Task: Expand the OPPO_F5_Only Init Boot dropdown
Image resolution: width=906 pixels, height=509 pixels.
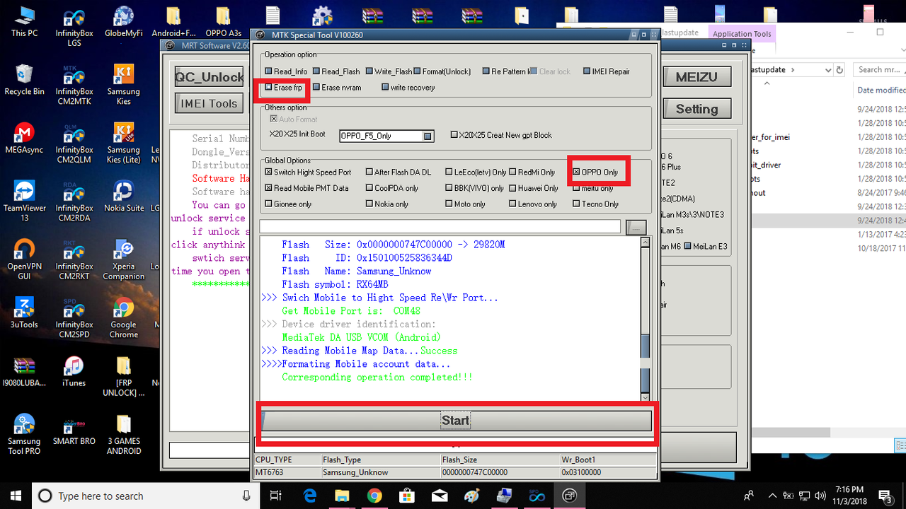Action: pyautogui.click(x=428, y=136)
